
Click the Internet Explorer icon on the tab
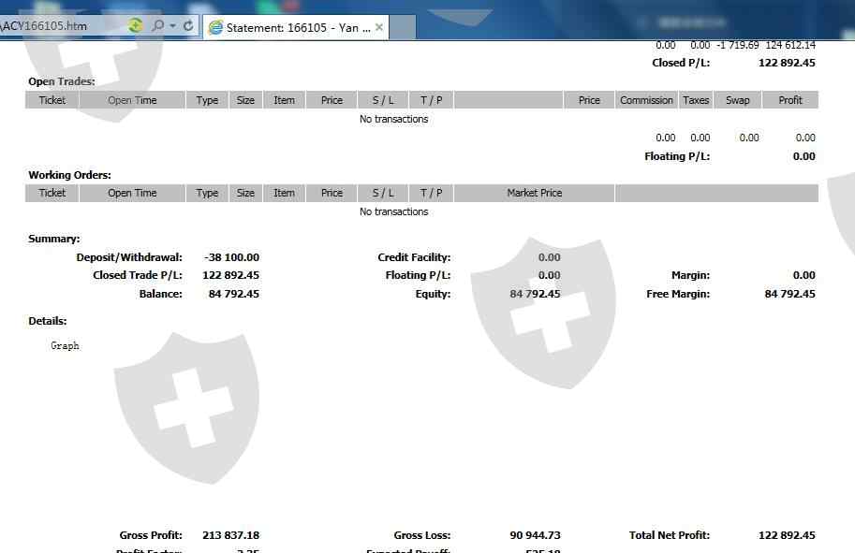(x=215, y=27)
